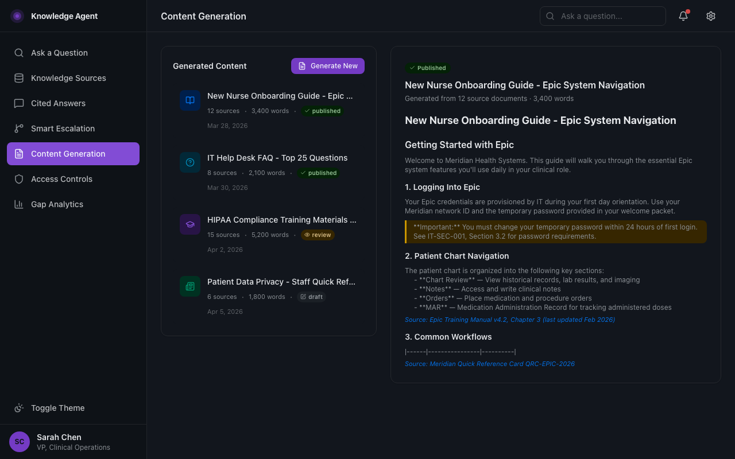Screen dimensions: 735x459
Task: Follow the Meridian Quick Reference Card link
Action: point(490,363)
